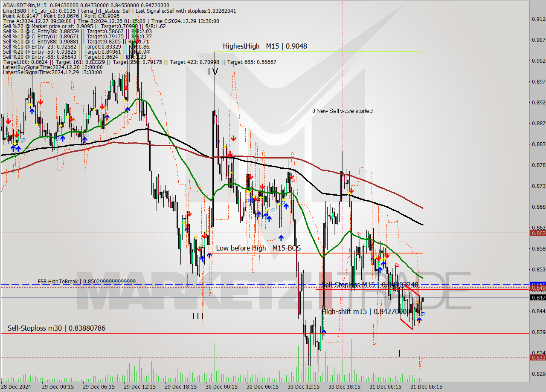Select the Target100: 0.8624 targets line
546x392 pixels.
tap(139, 62)
